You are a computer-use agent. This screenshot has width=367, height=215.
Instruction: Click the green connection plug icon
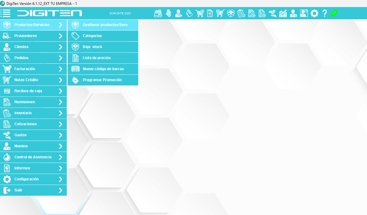[334, 13]
